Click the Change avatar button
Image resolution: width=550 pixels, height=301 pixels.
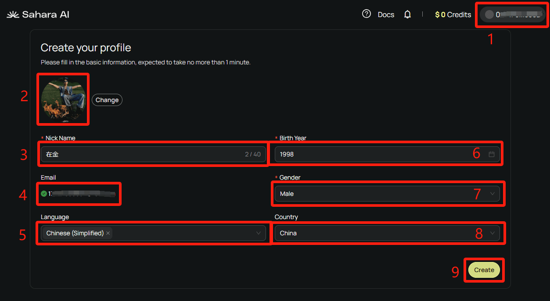[x=107, y=100]
